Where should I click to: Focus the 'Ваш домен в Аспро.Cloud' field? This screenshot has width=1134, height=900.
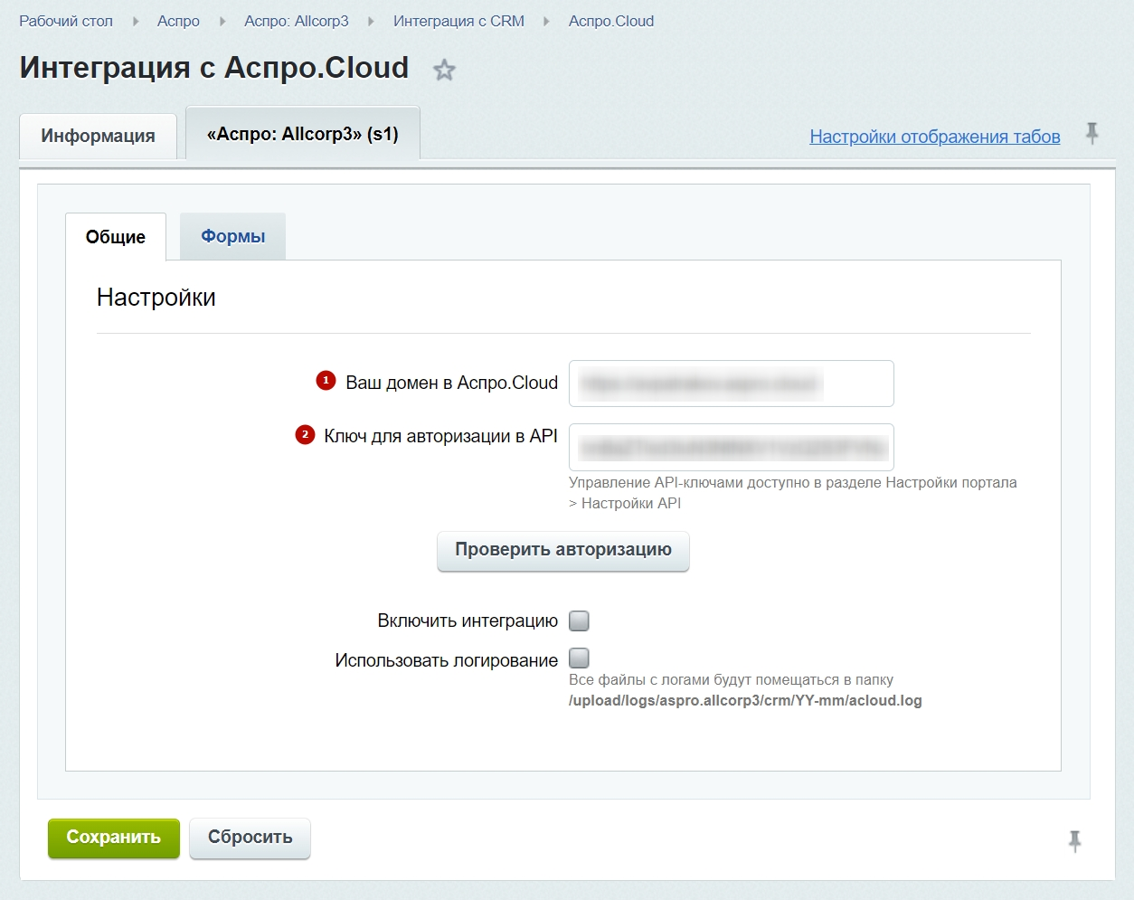pos(732,384)
